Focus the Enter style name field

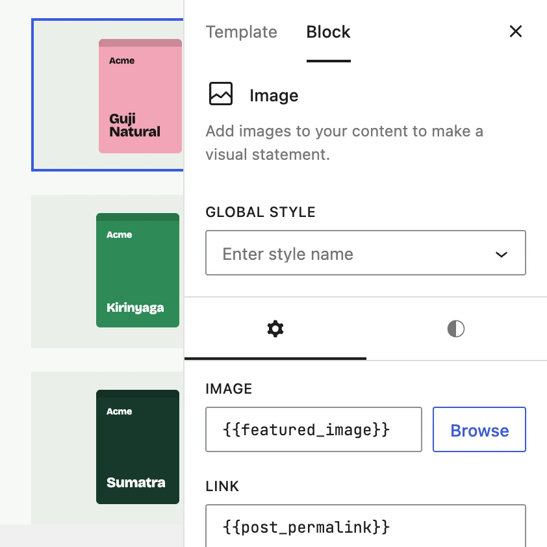[366, 253]
